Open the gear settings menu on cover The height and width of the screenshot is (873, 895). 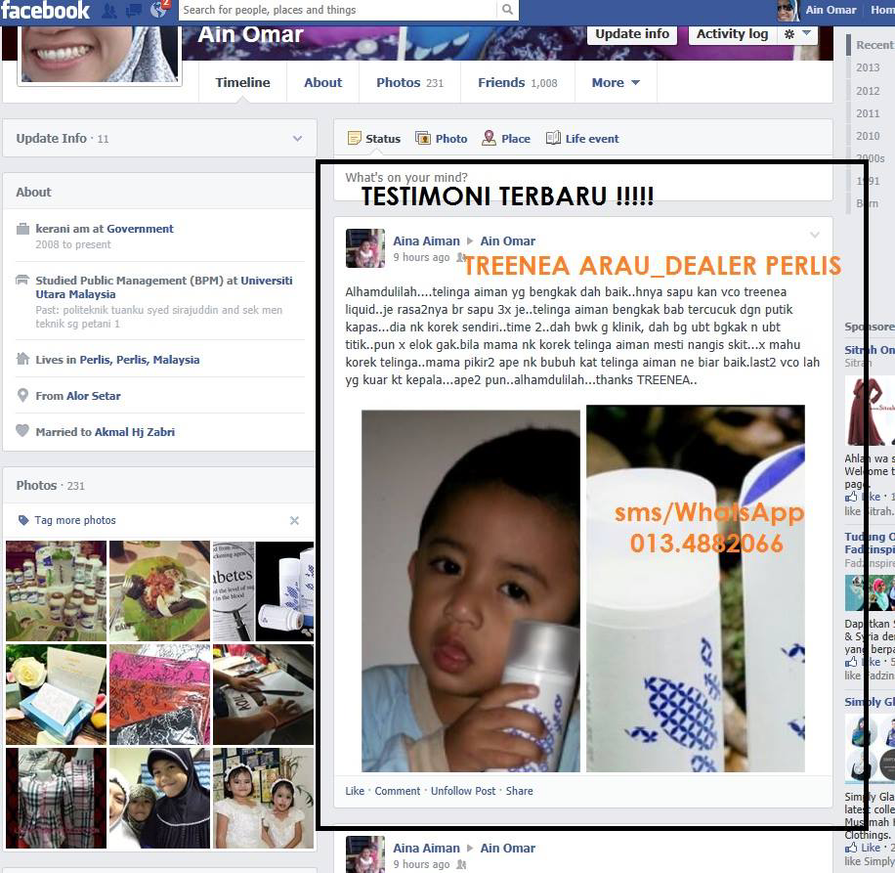(x=797, y=34)
